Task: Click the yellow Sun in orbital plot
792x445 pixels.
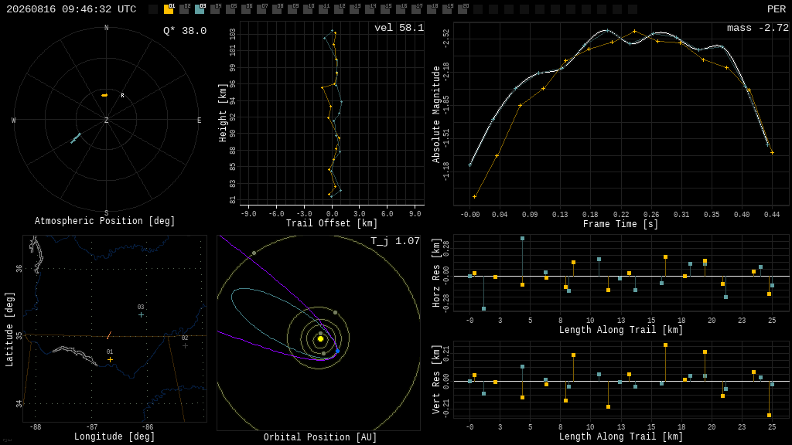Action: tap(320, 338)
